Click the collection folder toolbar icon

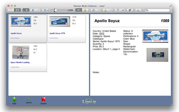[94, 10]
